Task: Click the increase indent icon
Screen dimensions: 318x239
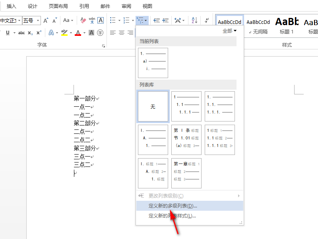Action: (165, 20)
